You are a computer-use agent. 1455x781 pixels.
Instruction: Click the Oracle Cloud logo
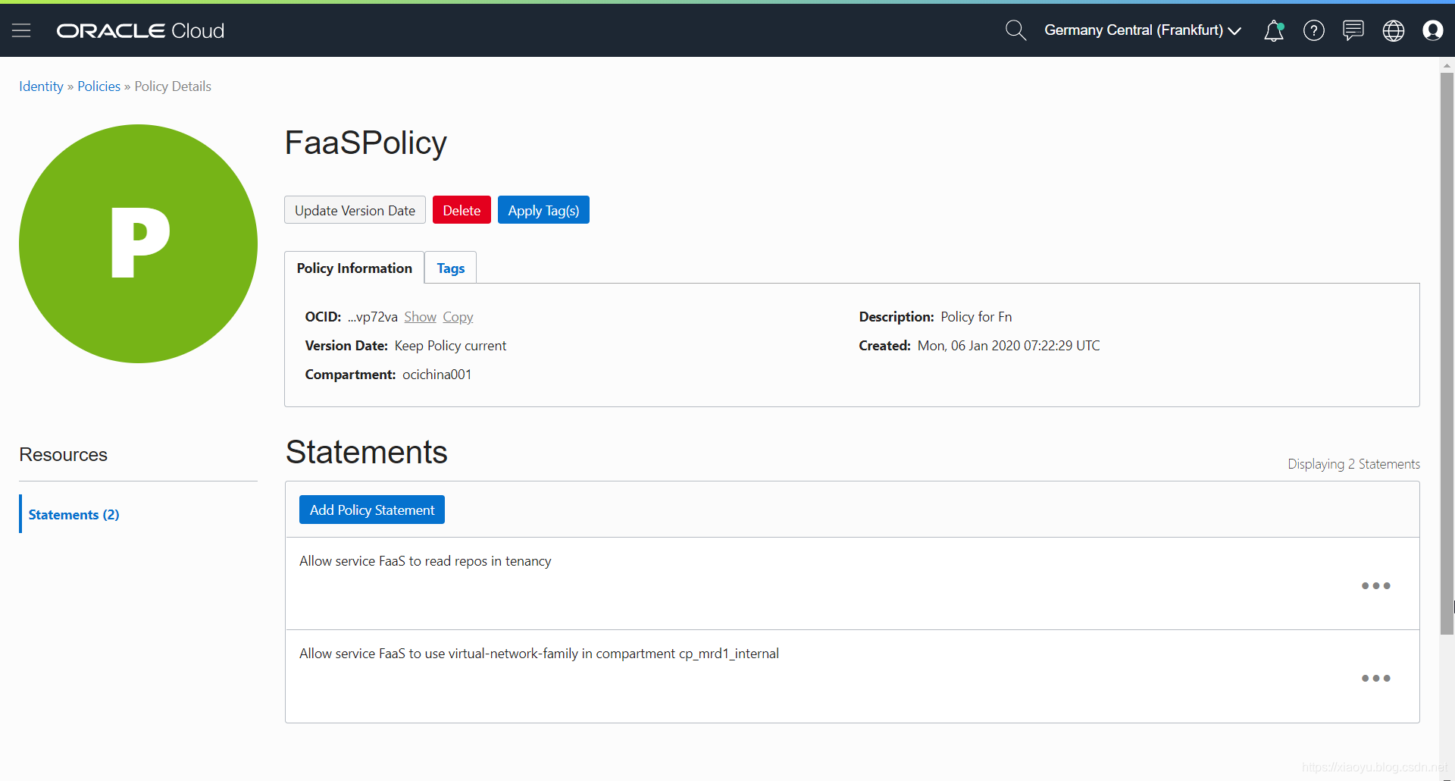(x=141, y=30)
